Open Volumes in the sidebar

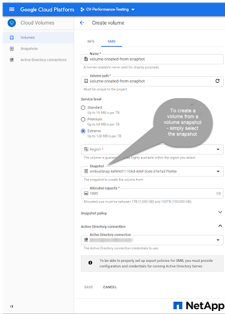pos(28,37)
